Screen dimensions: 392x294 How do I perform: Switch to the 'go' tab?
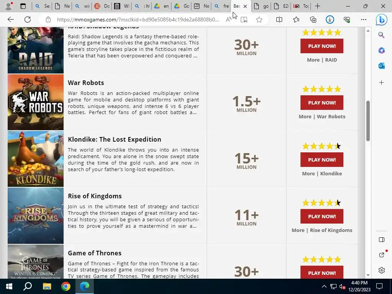pos(261,6)
